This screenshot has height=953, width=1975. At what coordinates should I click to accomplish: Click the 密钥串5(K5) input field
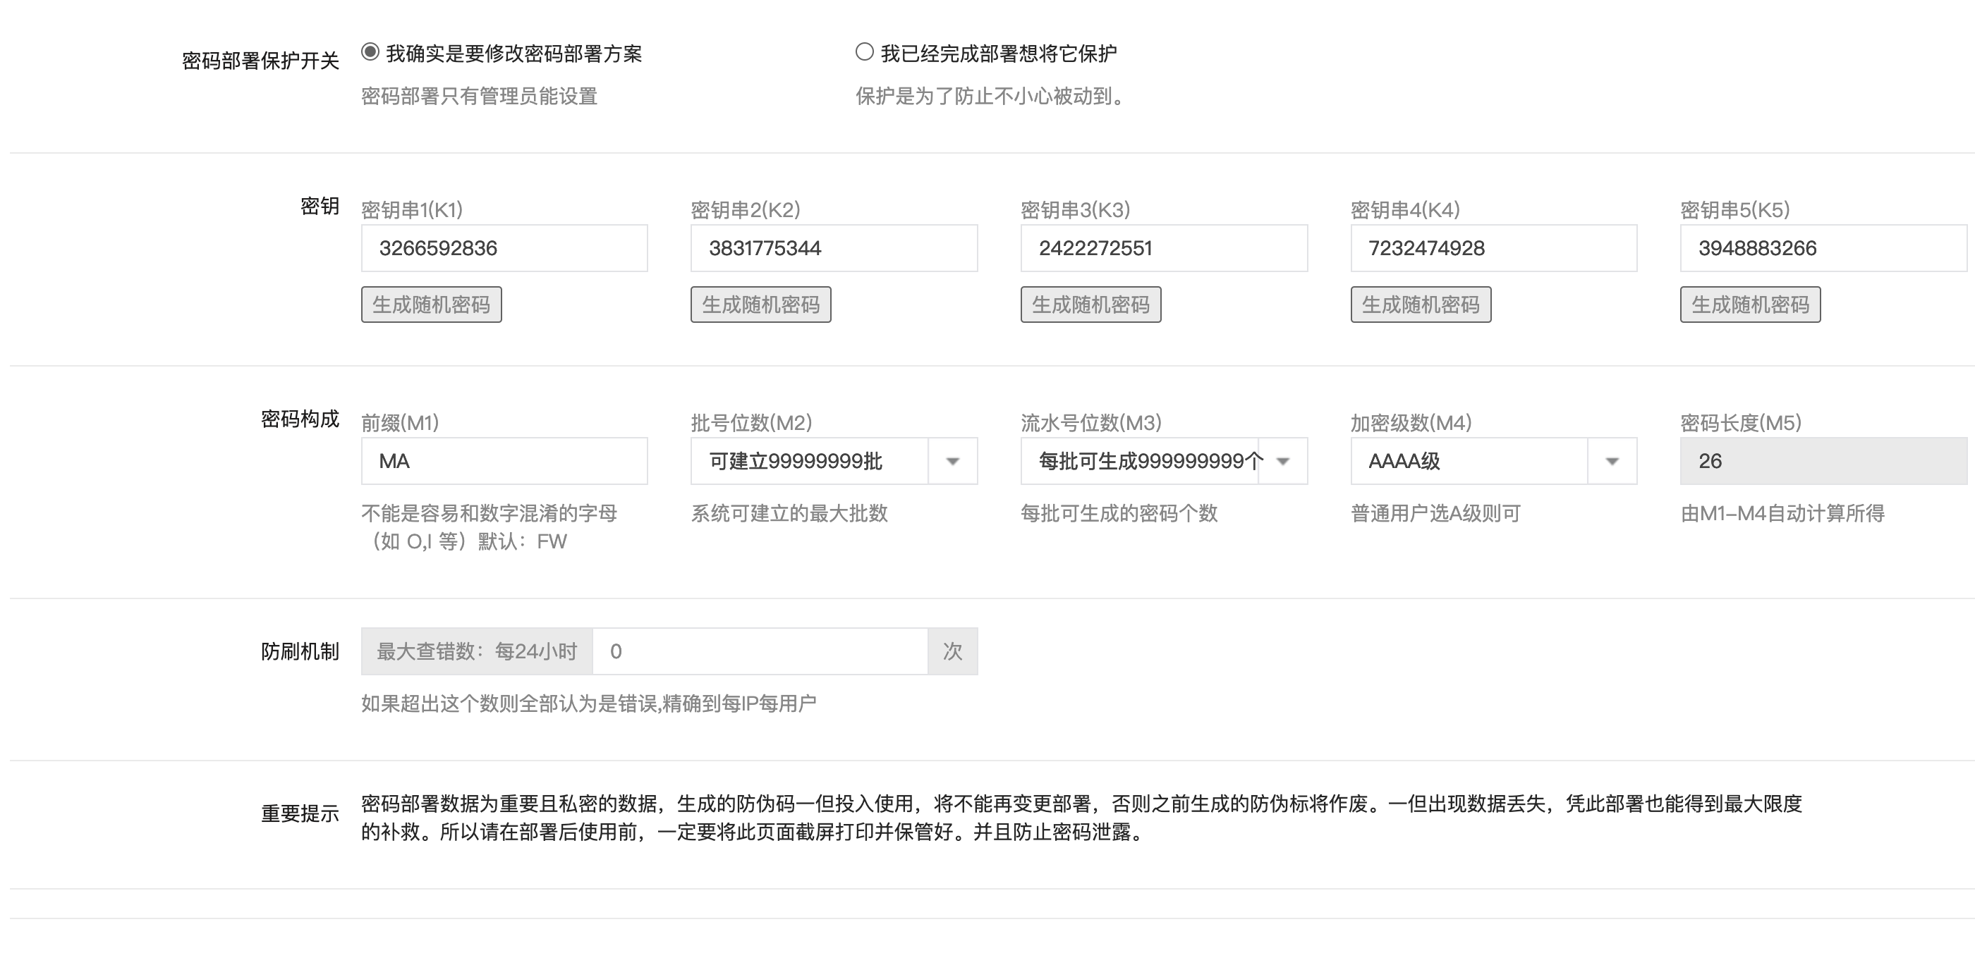tap(1823, 248)
